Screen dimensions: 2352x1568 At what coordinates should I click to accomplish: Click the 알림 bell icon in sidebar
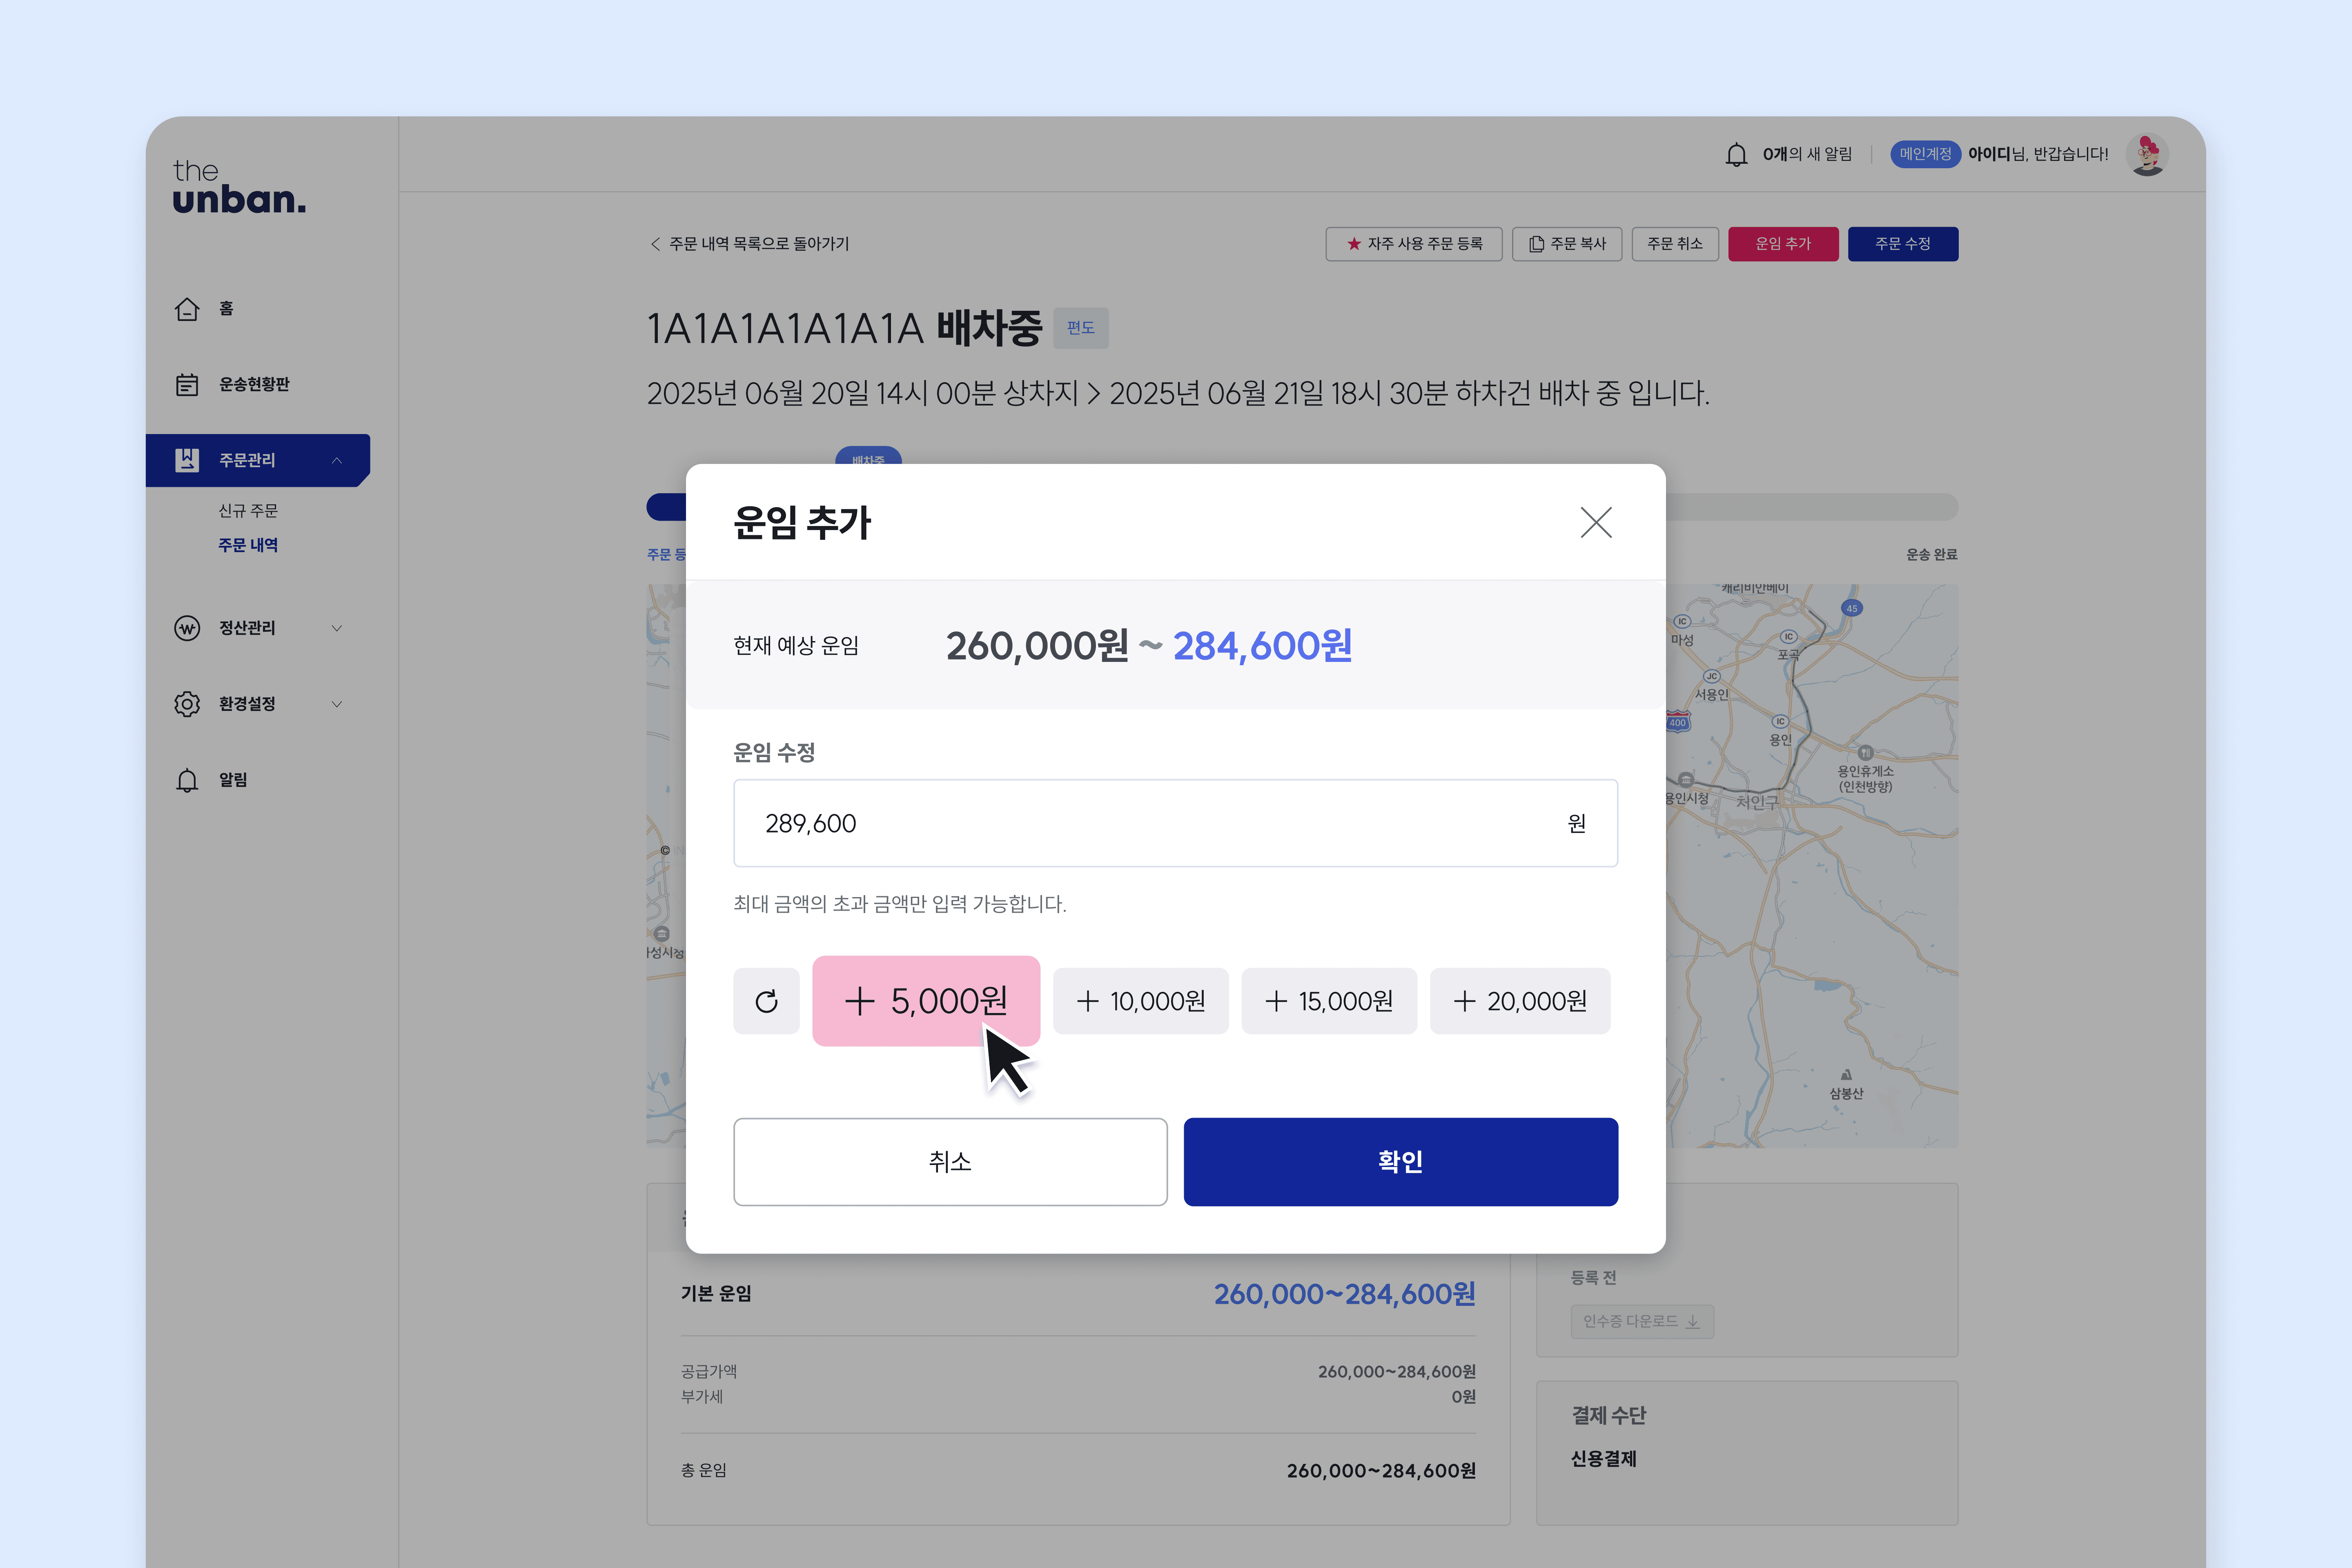(x=187, y=780)
